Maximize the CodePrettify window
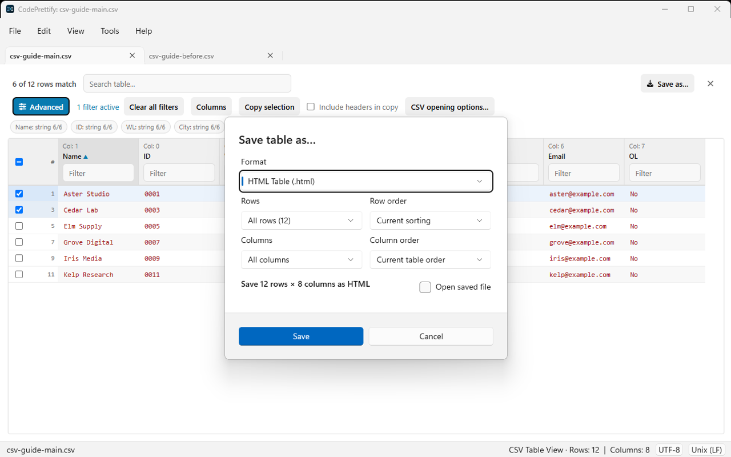The width and height of the screenshot is (731, 457). coord(691,9)
